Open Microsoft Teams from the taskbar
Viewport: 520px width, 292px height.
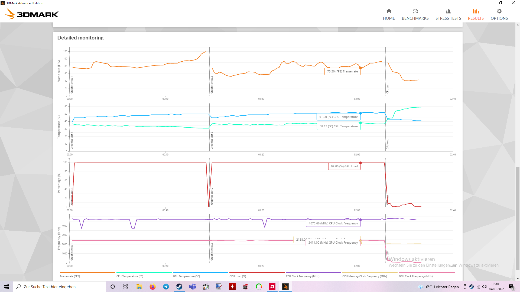click(x=192, y=287)
